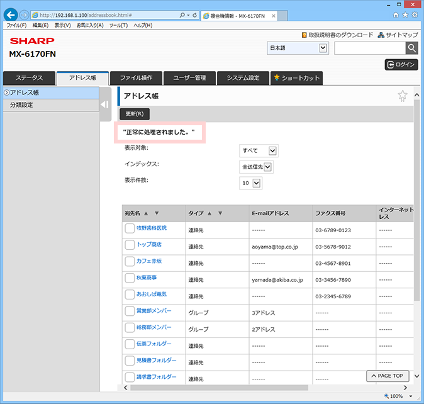
Task: Click the 更新(R) button
Action: coord(135,114)
